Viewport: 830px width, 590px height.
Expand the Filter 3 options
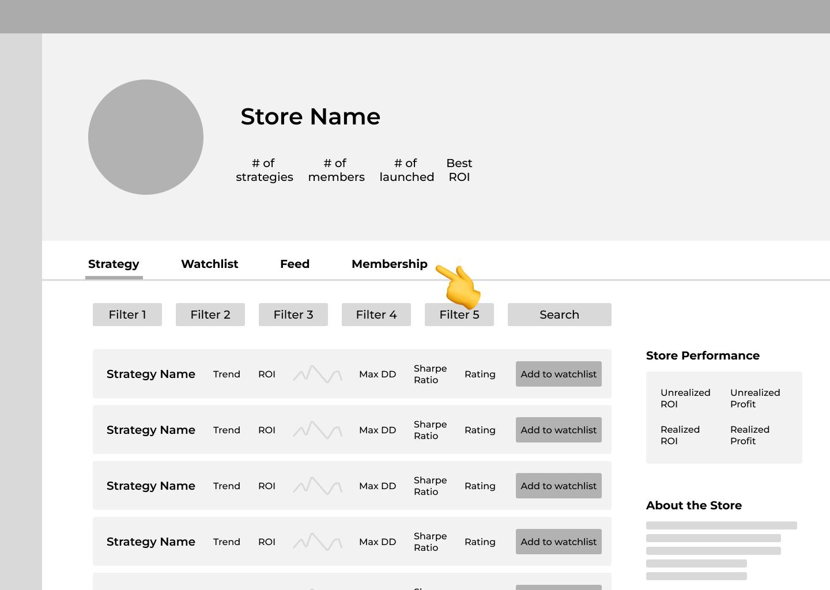(293, 315)
